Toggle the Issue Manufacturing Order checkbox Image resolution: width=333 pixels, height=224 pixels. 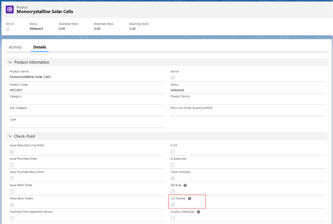tap(12, 152)
